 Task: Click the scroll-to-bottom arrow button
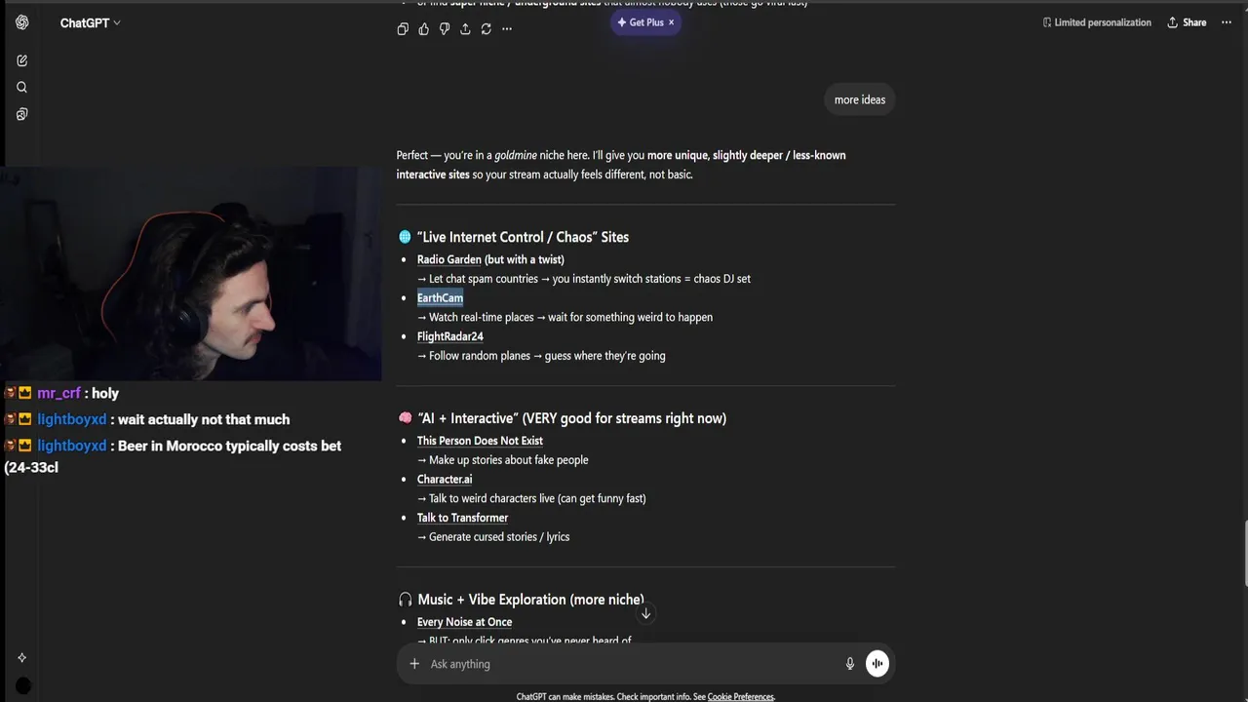click(x=645, y=613)
